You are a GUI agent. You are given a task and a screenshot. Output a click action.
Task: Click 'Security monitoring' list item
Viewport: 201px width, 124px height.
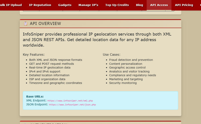(123, 83)
